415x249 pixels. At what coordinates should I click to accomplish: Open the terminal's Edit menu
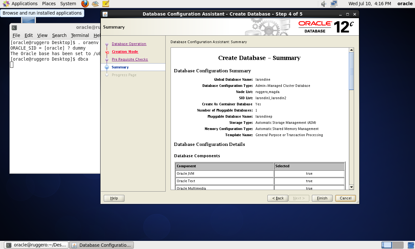[29, 35]
